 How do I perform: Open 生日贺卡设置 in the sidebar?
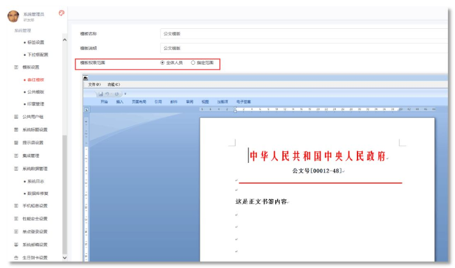[x=35, y=258]
